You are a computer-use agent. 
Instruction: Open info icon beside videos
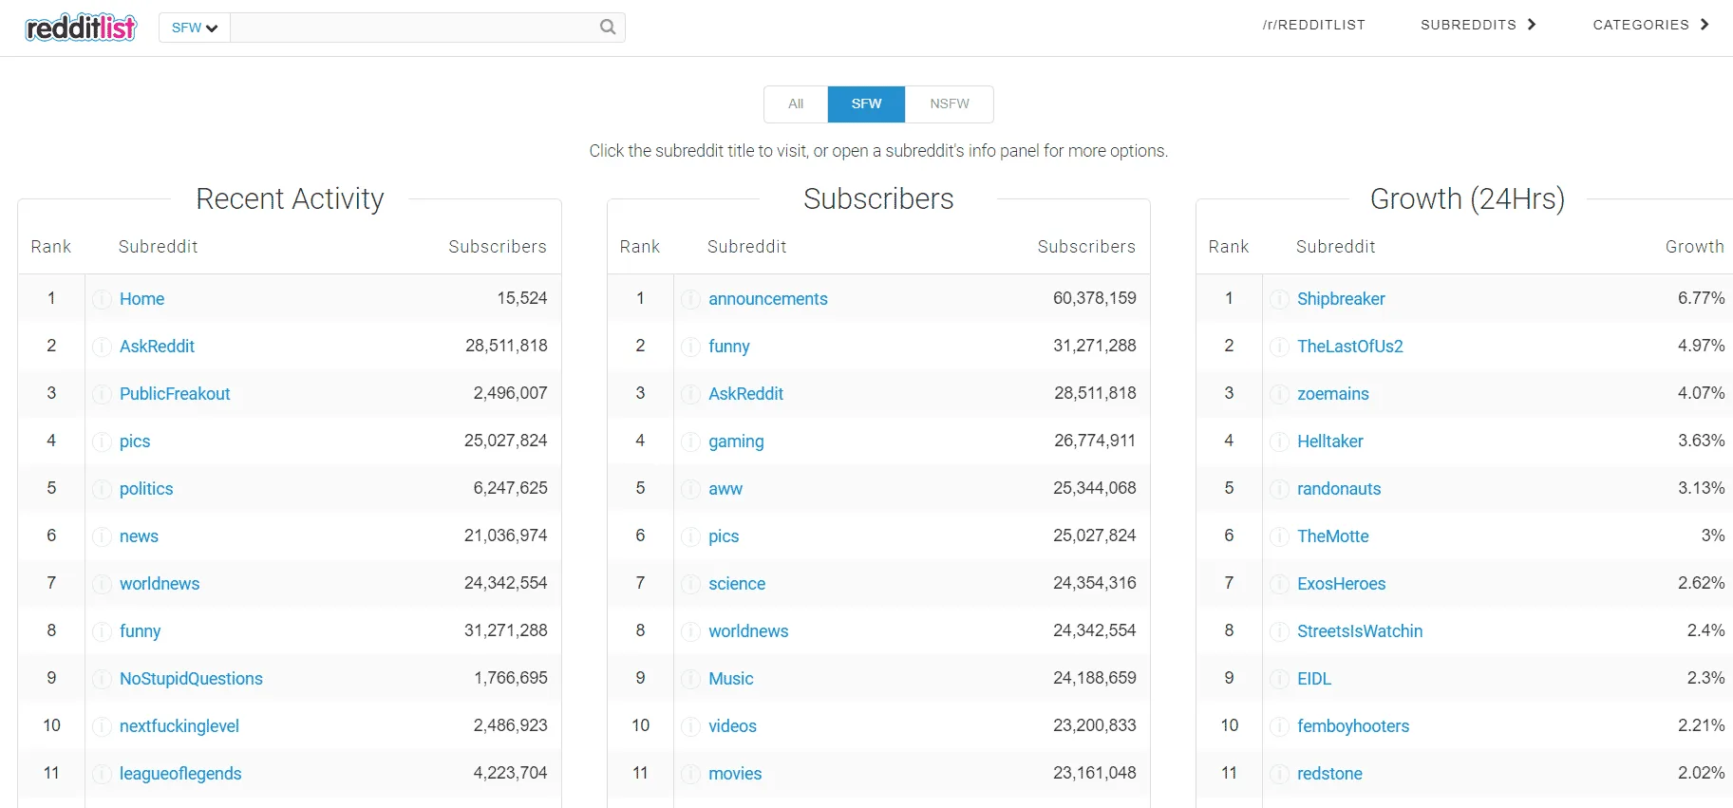click(x=690, y=726)
